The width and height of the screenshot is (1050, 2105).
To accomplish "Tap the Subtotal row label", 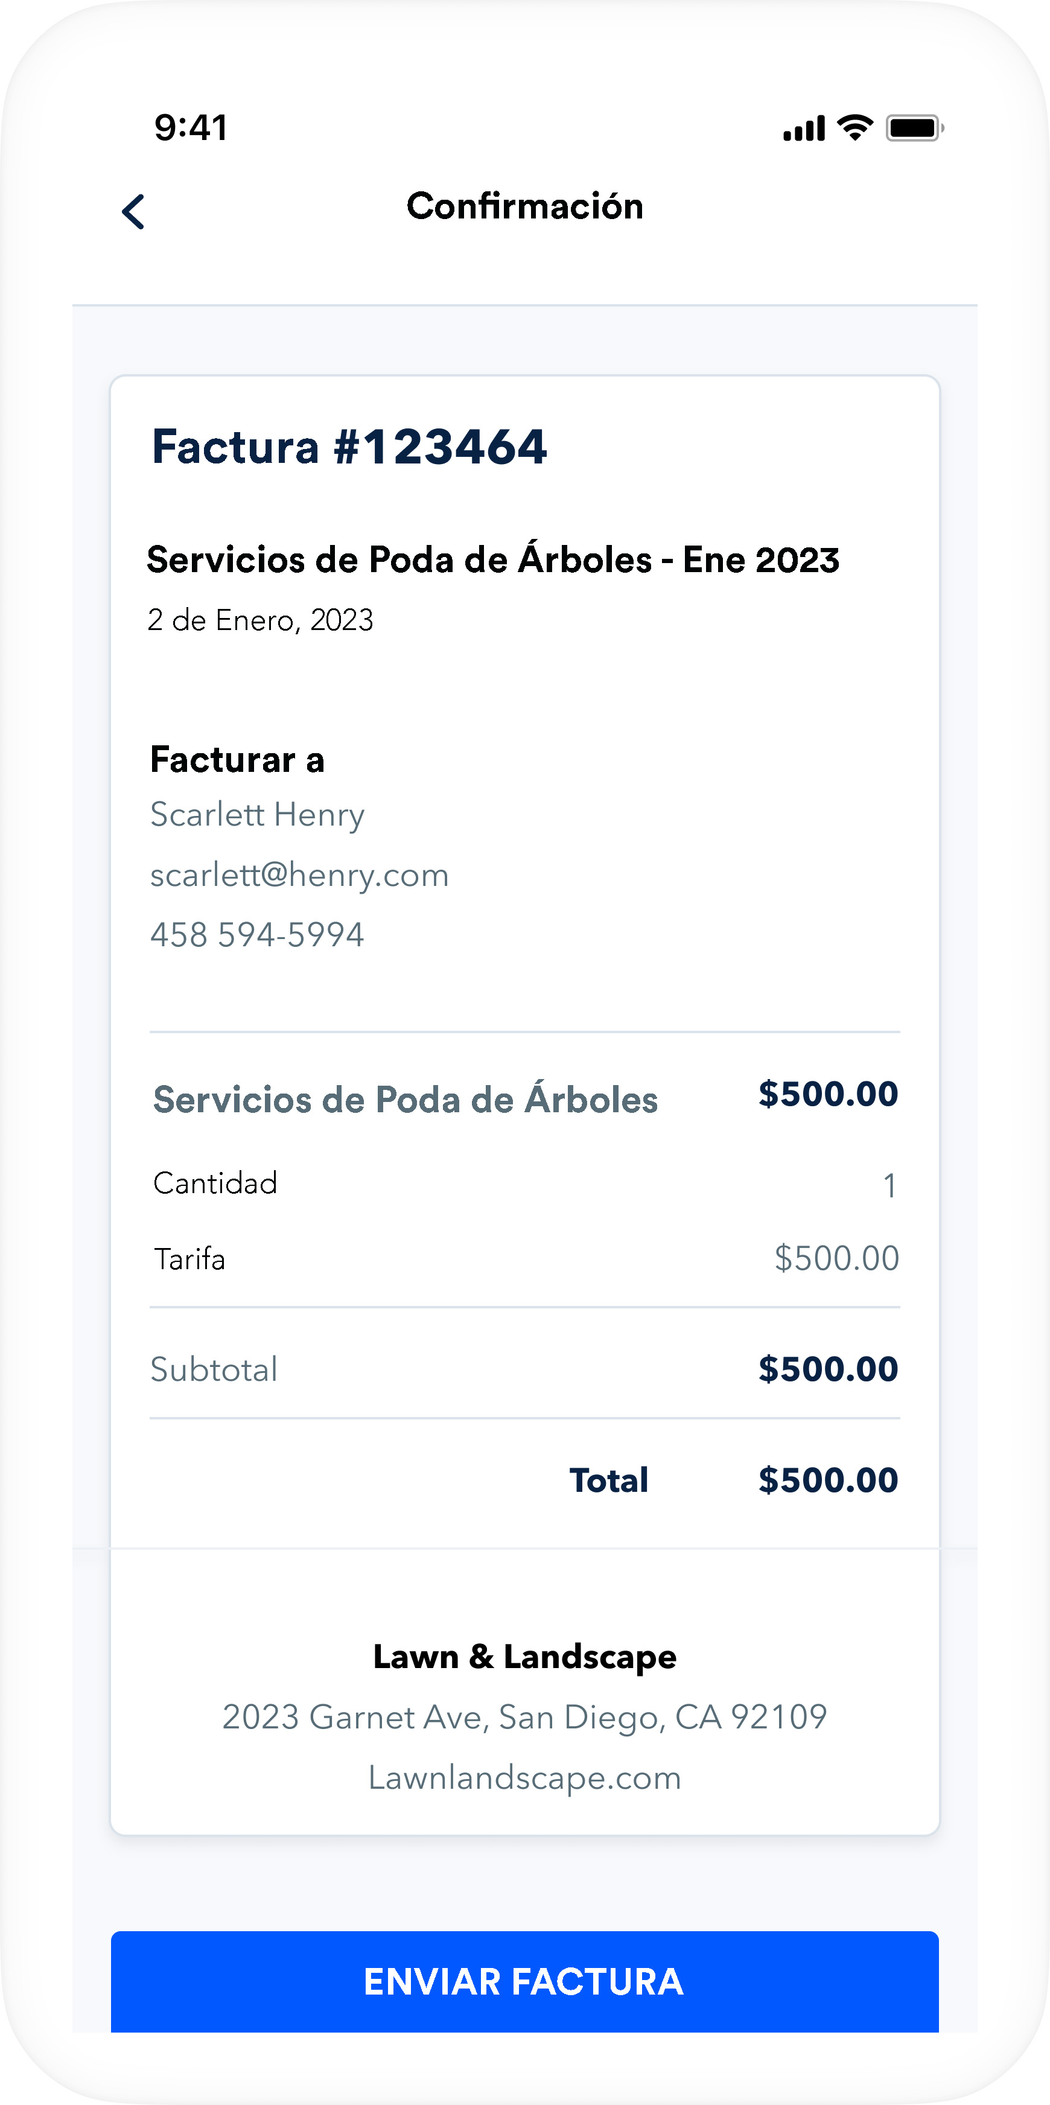I will (214, 1369).
